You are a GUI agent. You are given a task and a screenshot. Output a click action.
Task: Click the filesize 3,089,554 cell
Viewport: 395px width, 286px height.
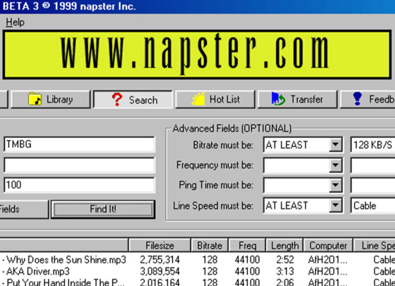pos(160,272)
